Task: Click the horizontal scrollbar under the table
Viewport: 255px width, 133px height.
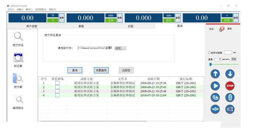Action: coord(94,121)
